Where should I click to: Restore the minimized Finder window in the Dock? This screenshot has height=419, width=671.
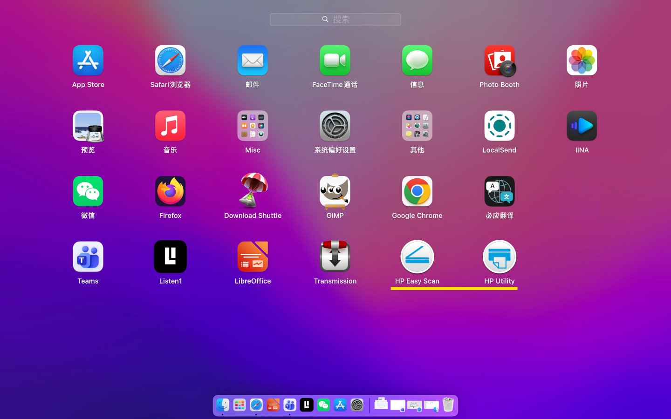pyautogui.click(x=431, y=405)
